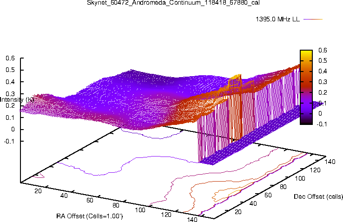Click the 0.6 label beside the color bar
This screenshot has height=222, width=343.
point(323,50)
